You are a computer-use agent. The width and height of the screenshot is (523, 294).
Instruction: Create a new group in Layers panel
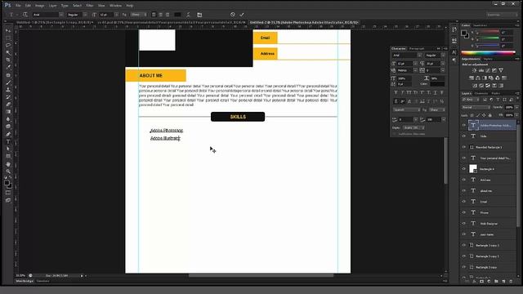click(x=496, y=282)
